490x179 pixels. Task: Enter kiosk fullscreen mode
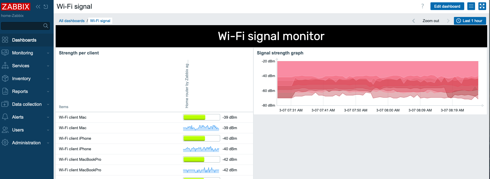(482, 6)
